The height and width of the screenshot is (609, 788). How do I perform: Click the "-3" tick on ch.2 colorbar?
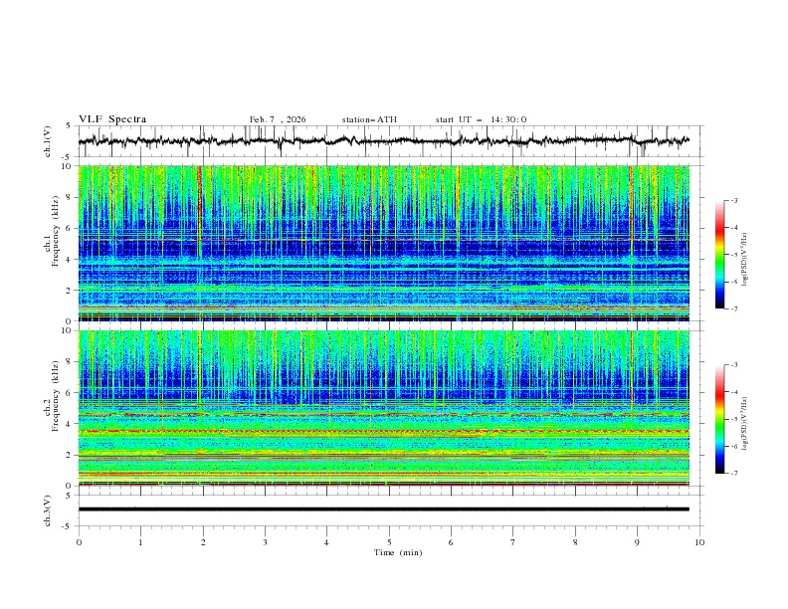734,365
